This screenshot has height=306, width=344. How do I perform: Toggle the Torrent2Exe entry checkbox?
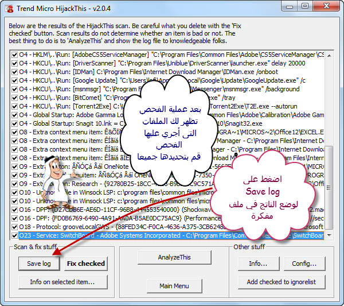[14, 106]
